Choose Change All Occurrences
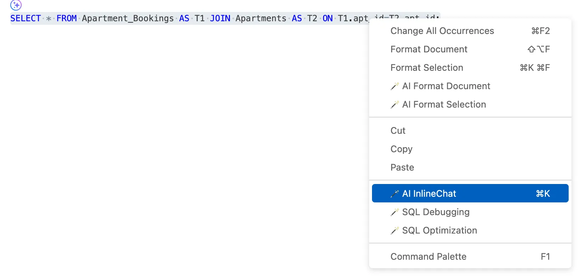Image resolution: width=586 pixels, height=276 pixels. click(x=442, y=31)
